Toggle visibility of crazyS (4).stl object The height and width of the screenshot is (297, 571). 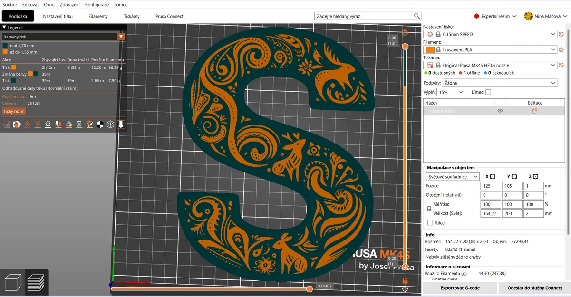click(x=500, y=110)
